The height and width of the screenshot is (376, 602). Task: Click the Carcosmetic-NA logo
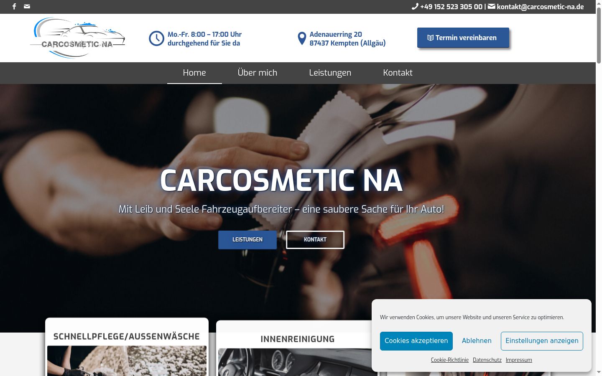78,38
